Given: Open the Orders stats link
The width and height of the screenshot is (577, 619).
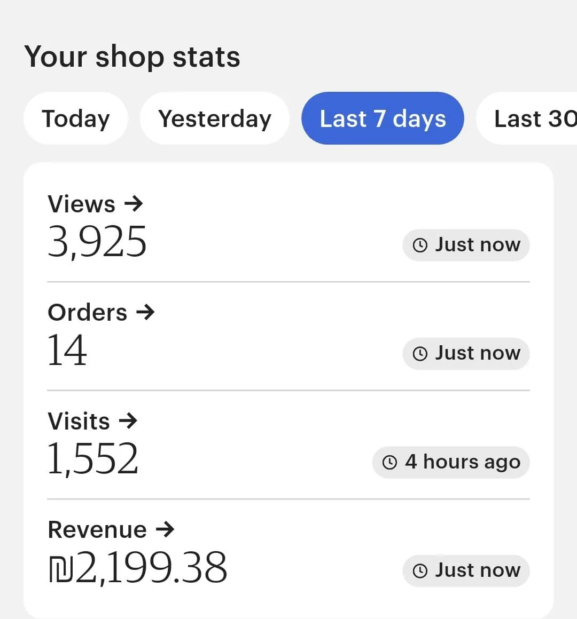Looking at the screenshot, I should click(88, 312).
